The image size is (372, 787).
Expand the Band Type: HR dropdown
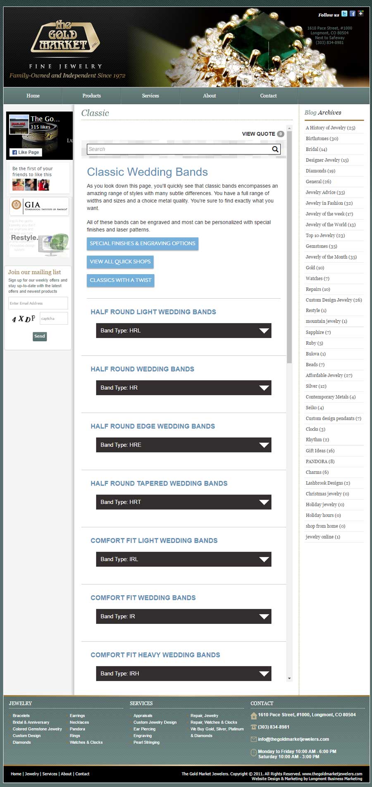coord(184,388)
